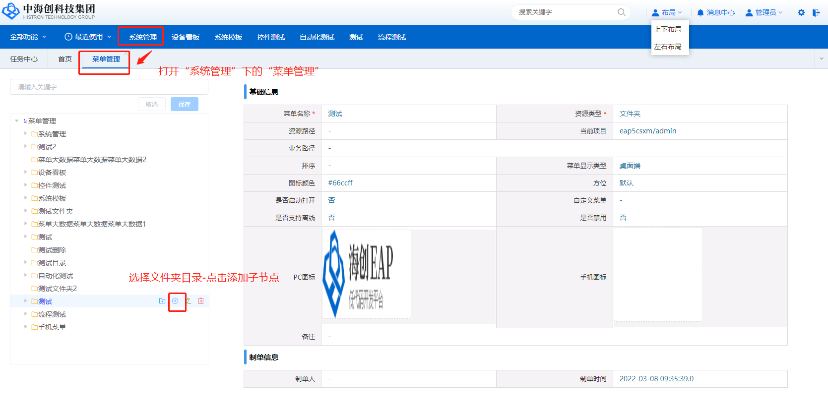Delete the node using the trash icon

201,301
